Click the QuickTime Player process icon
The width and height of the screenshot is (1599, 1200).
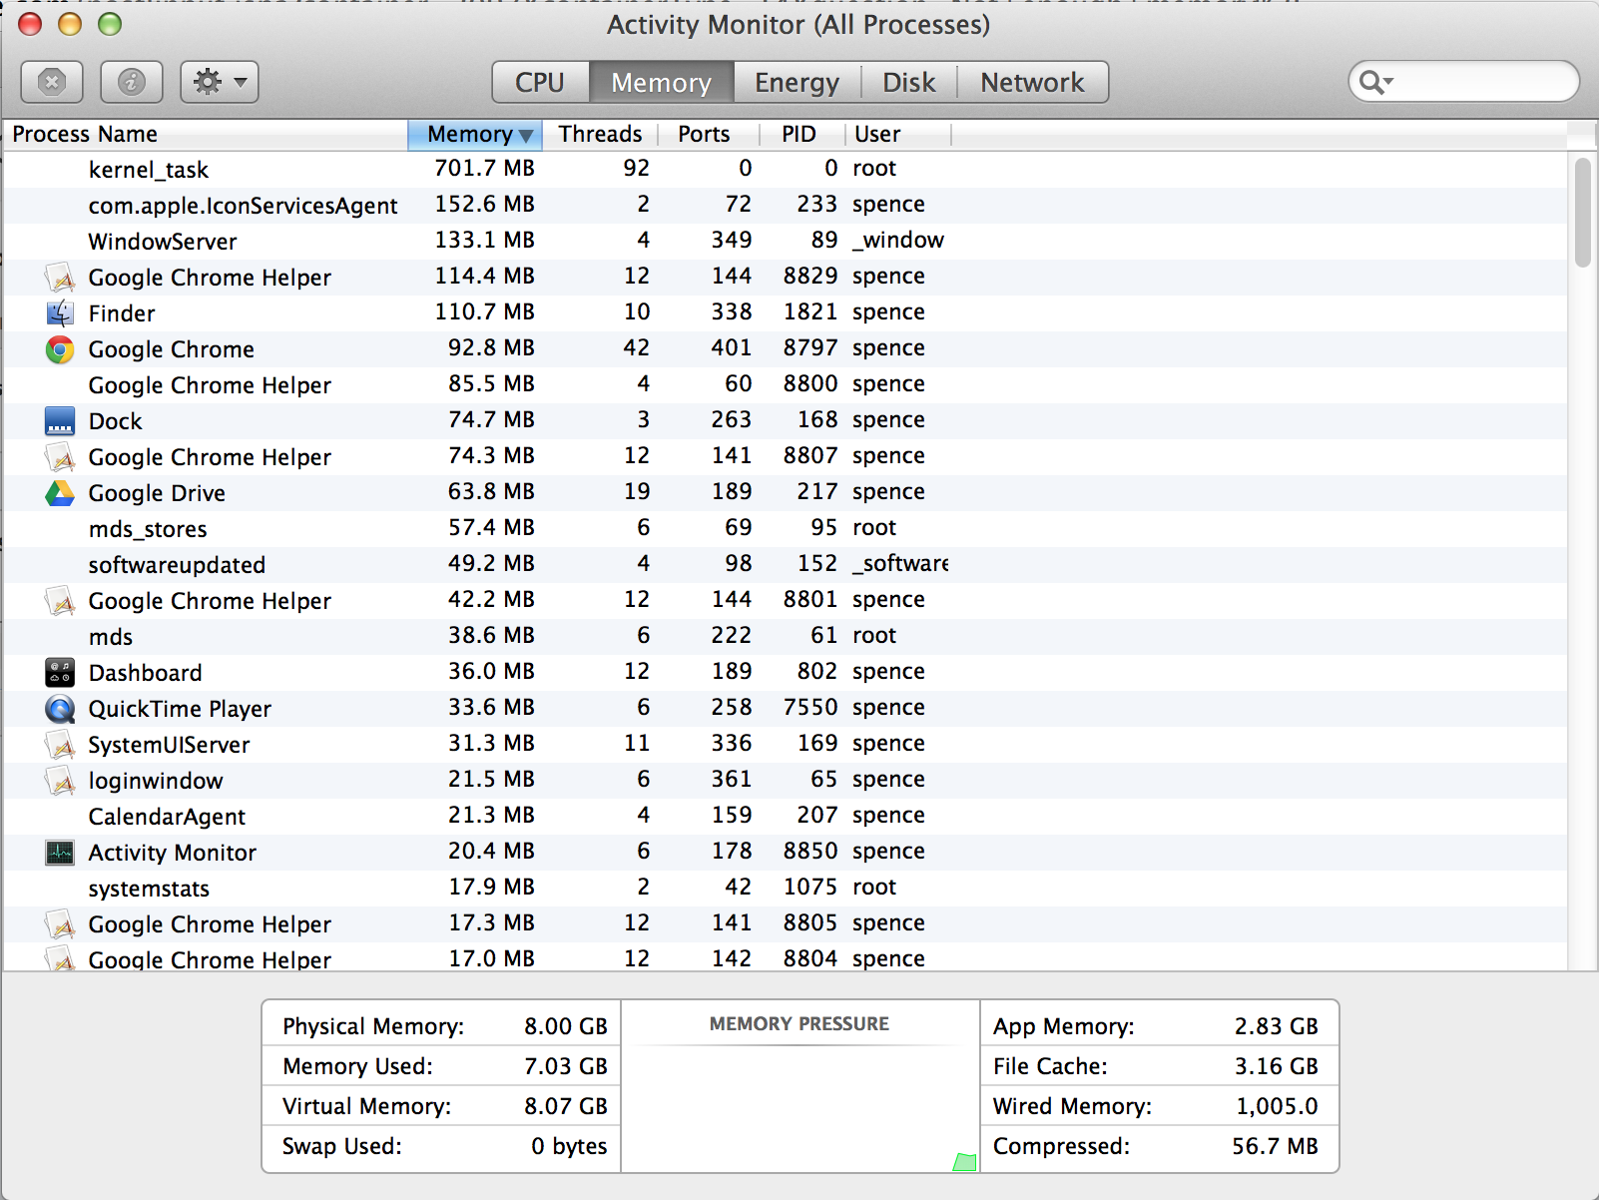click(x=60, y=709)
